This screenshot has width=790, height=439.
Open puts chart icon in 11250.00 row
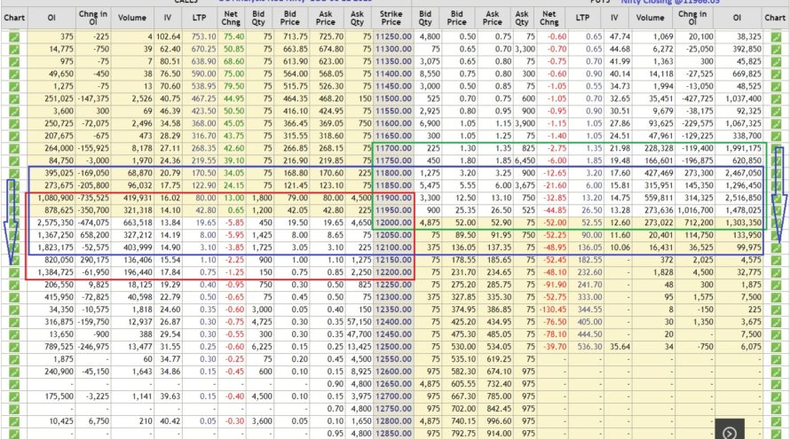(776, 36)
